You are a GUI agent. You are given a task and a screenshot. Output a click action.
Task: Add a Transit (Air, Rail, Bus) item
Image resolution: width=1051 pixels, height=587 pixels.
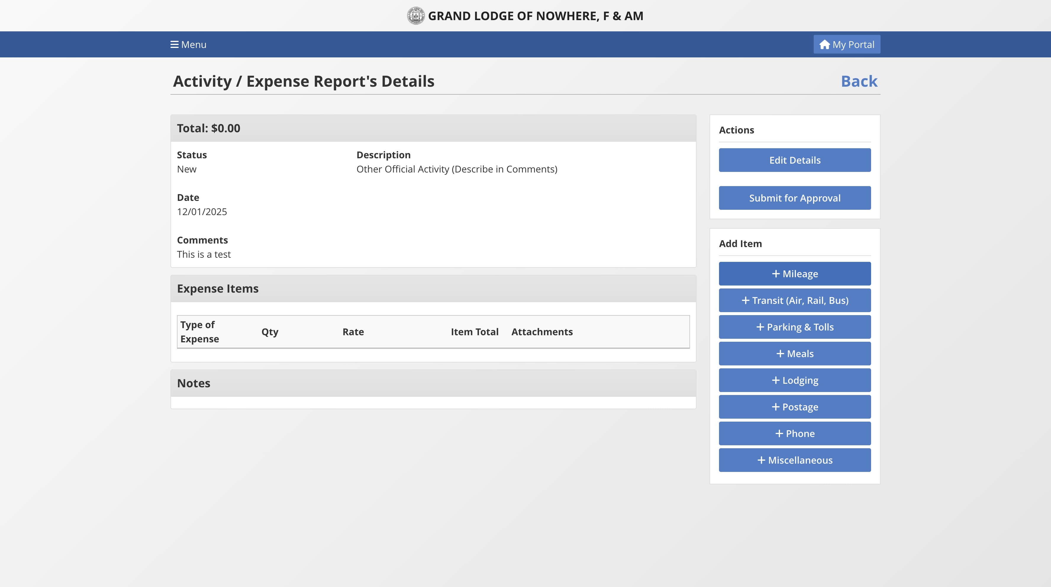click(x=795, y=300)
